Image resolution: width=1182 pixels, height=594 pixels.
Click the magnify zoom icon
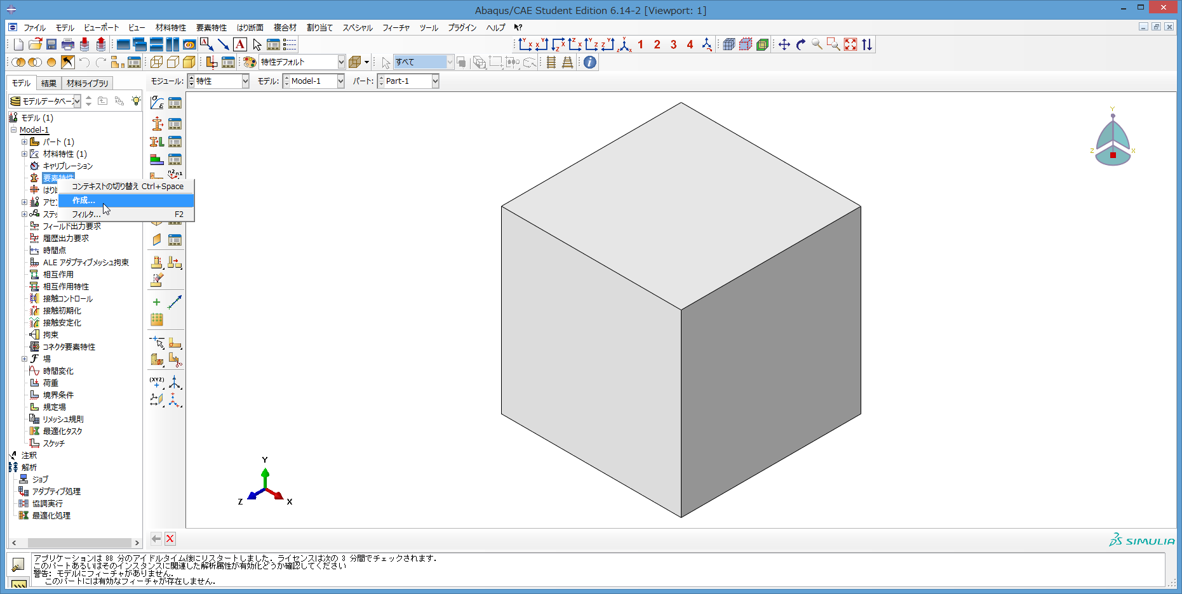click(817, 44)
